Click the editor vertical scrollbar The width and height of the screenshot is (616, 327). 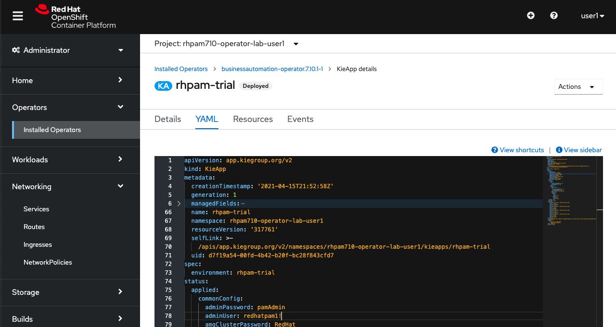tap(600, 242)
